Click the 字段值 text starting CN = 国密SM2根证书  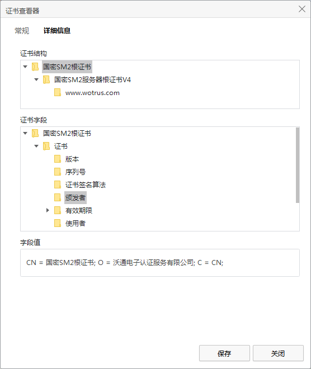(x=125, y=262)
